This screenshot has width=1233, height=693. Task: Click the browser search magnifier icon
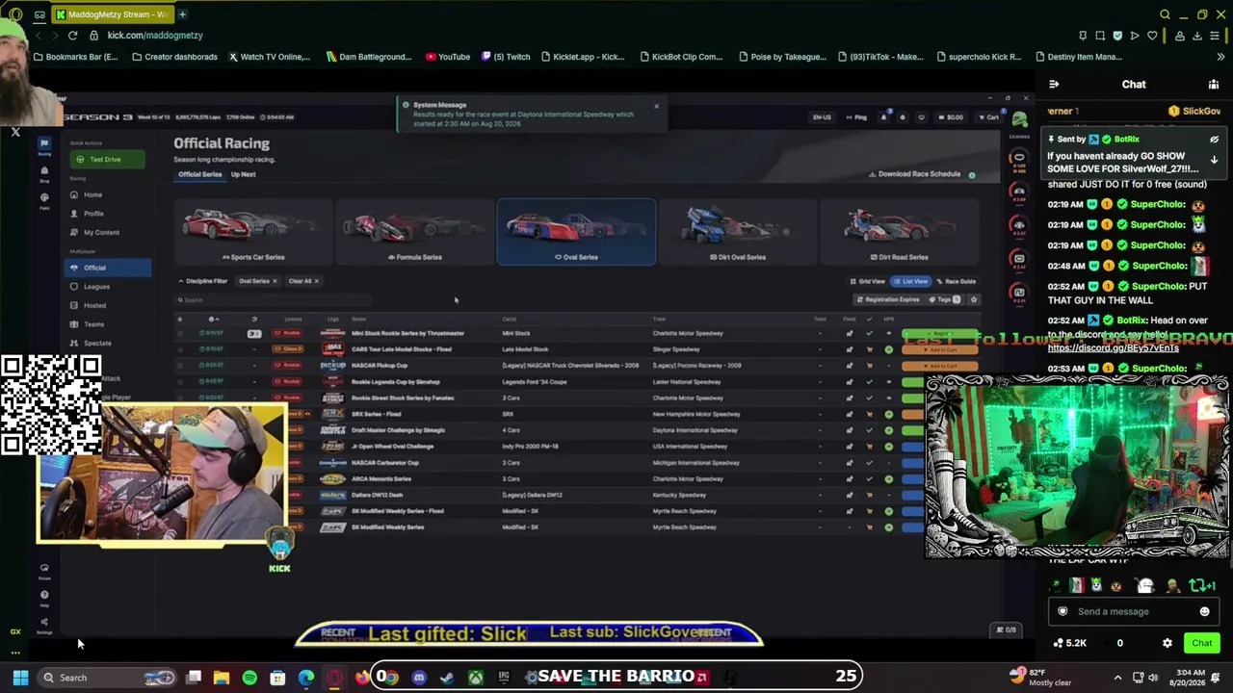tap(1165, 14)
